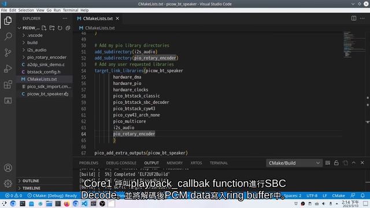Viewport: 370px width, 208px height.
Task: Refresh the Explorer file tree
Action: (60, 28)
